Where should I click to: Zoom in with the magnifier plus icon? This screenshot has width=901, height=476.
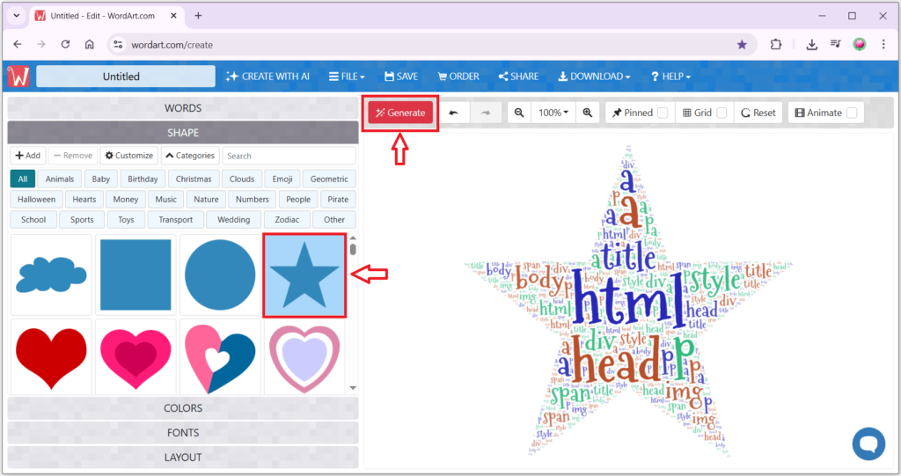588,113
